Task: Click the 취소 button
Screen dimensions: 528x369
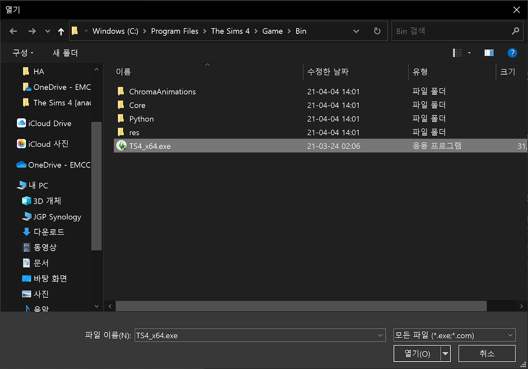Action: coord(487,353)
